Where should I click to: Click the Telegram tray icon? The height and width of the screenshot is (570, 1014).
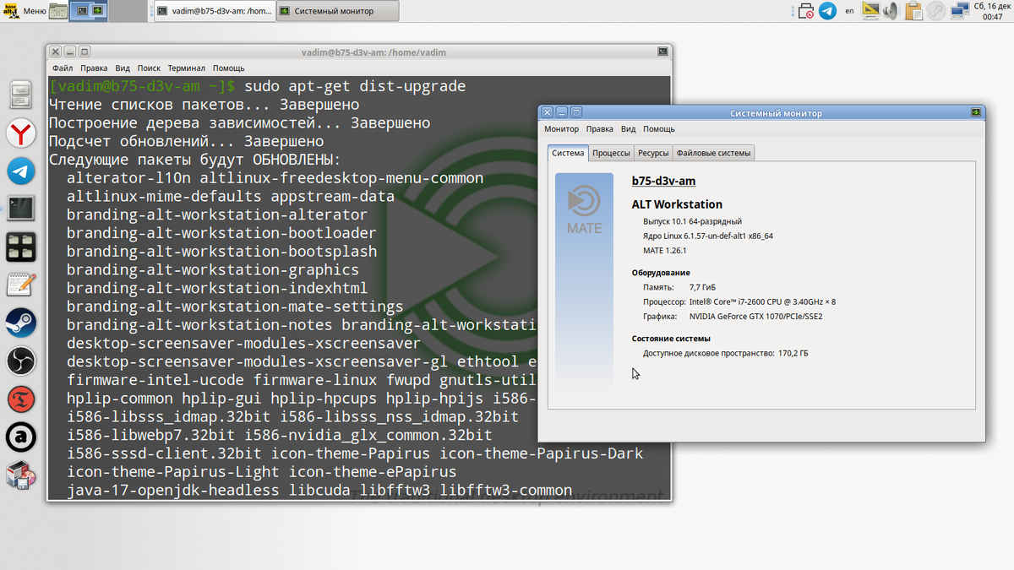[828, 11]
